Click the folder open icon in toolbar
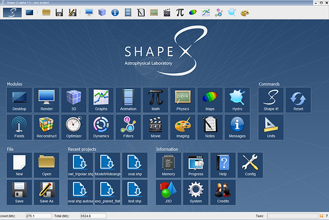This screenshot has height=220, width=329. click(x=46, y=12)
